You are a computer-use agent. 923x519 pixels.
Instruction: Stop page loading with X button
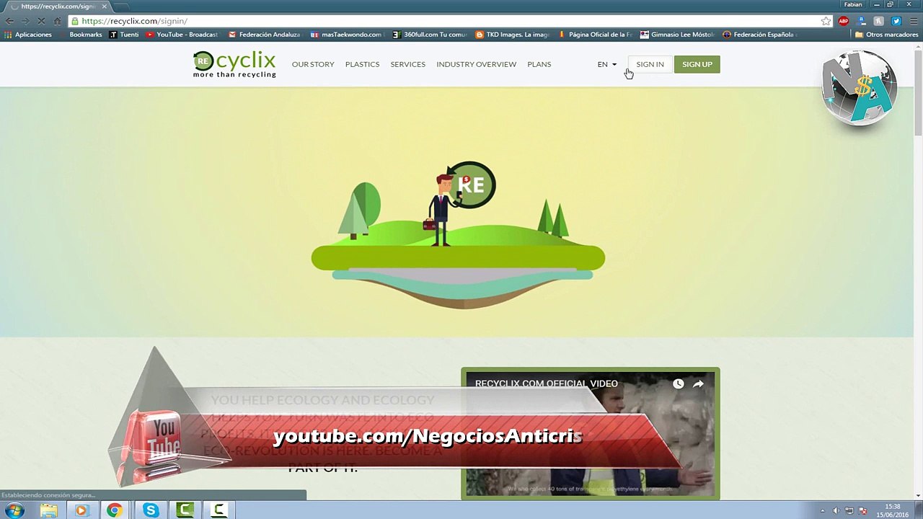[41, 21]
